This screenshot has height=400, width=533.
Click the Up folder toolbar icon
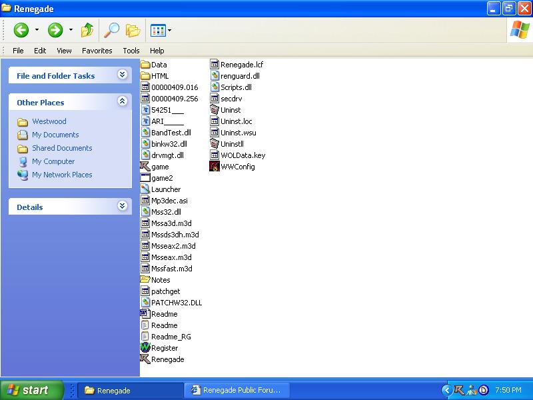(x=87, y=30)
